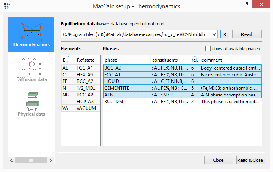Click the Read & Close button
This screenshot has height=172, width=273.
250,160
